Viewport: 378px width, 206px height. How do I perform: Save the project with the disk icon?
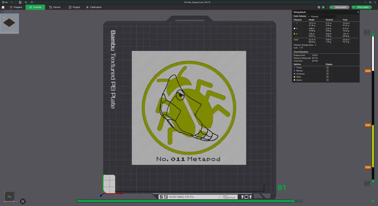click(20, 2)
